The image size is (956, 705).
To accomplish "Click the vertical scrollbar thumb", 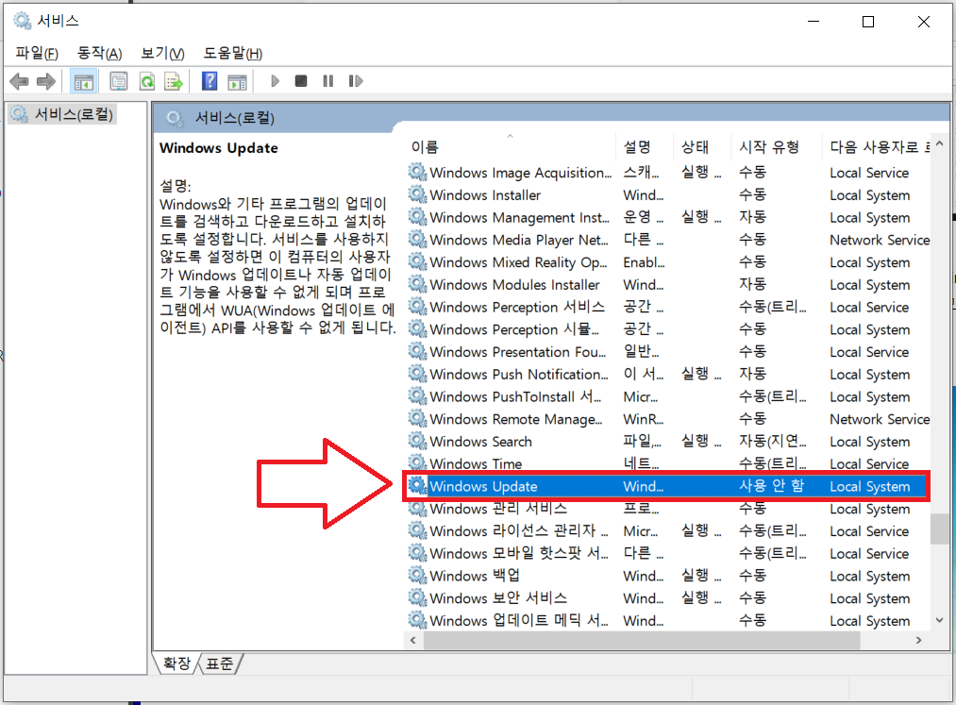I will (940, 529).
